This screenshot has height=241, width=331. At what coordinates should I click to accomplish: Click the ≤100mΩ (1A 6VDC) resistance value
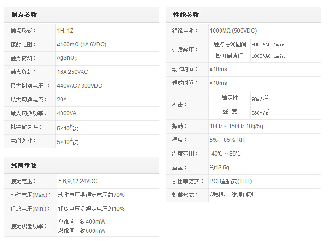pos(82,45)
